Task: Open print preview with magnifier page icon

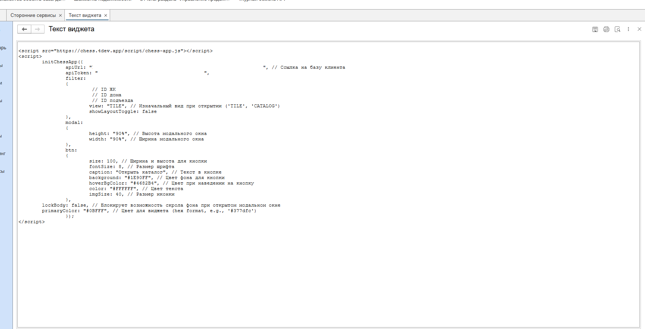Action: coord(617,29)
